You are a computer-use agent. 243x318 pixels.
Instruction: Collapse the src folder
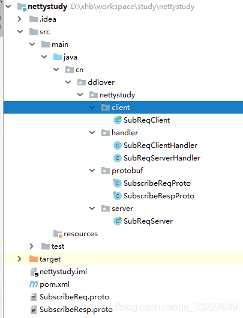(x=20, y=32)
